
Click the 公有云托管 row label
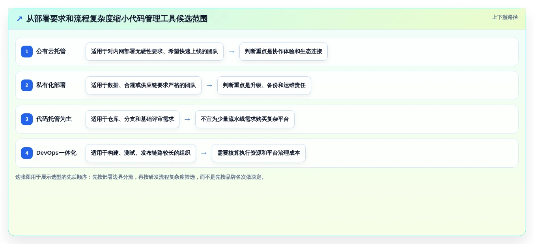point(51,52)
